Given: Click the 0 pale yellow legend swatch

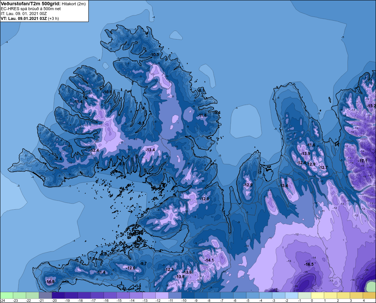Looking at the screenshot, I should [x=317, y=295].
